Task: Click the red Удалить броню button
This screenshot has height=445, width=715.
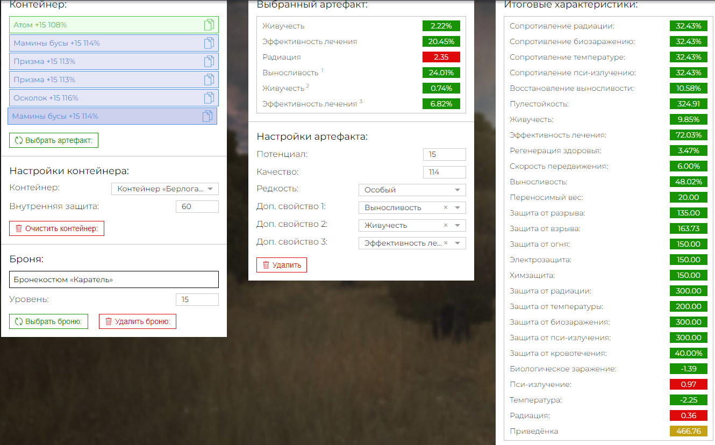Action: [138, 321]
